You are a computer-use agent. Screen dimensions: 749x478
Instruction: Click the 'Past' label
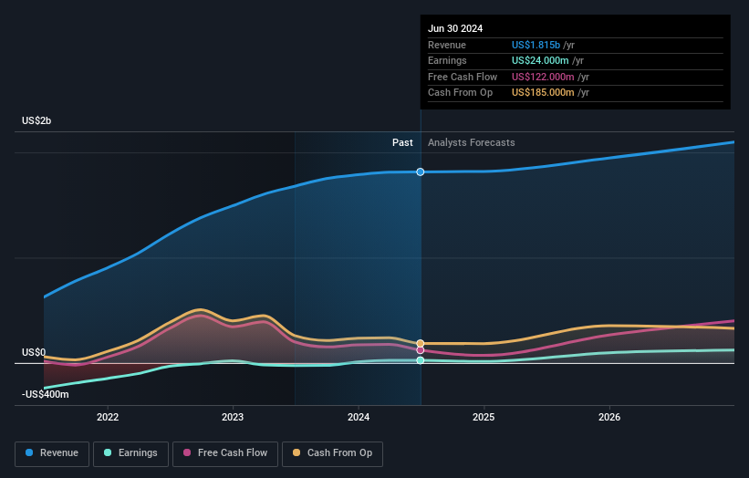[402, 142]
